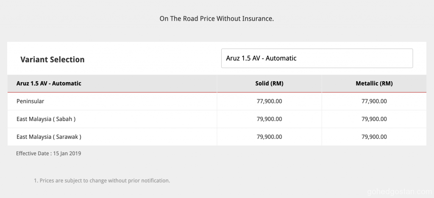Click the footnote number 1 marker
The width and height of the screenshot is (434, 198).
click(35, 181)
